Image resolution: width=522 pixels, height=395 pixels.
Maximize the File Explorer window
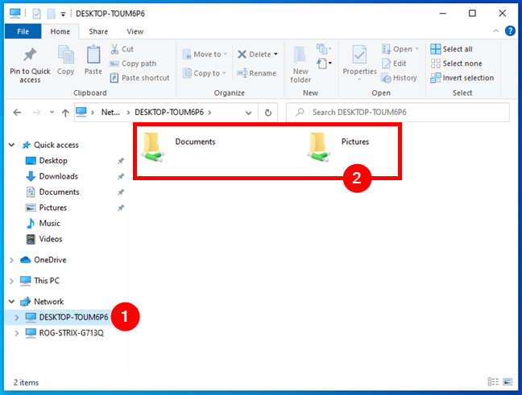[x=472, y=14]
